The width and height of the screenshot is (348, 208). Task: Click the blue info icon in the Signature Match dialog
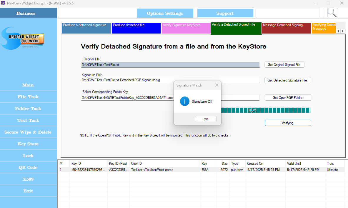[184, 101]
